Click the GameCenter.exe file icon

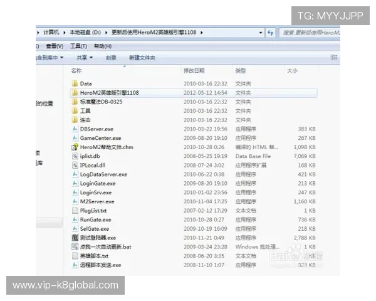click(75, 138)
